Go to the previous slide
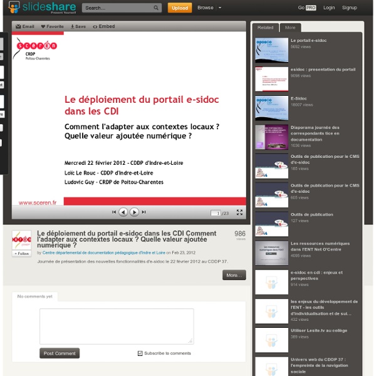The width and height of the screenshot is (376, 376). pyautogui.click(x=123, y=212)
